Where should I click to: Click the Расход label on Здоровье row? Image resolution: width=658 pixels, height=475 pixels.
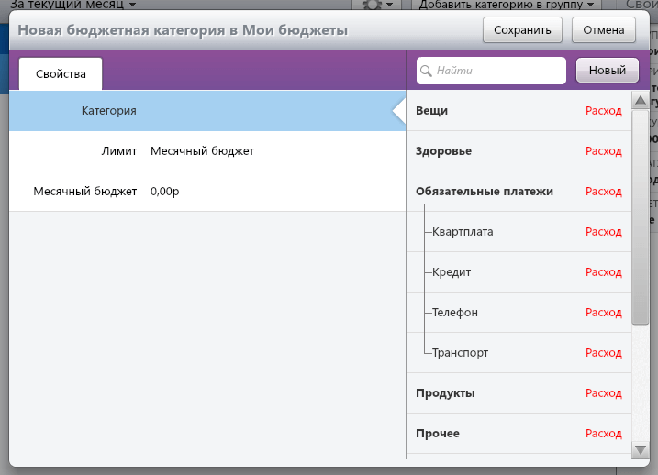pyautogui.click(x=604, y=151)
